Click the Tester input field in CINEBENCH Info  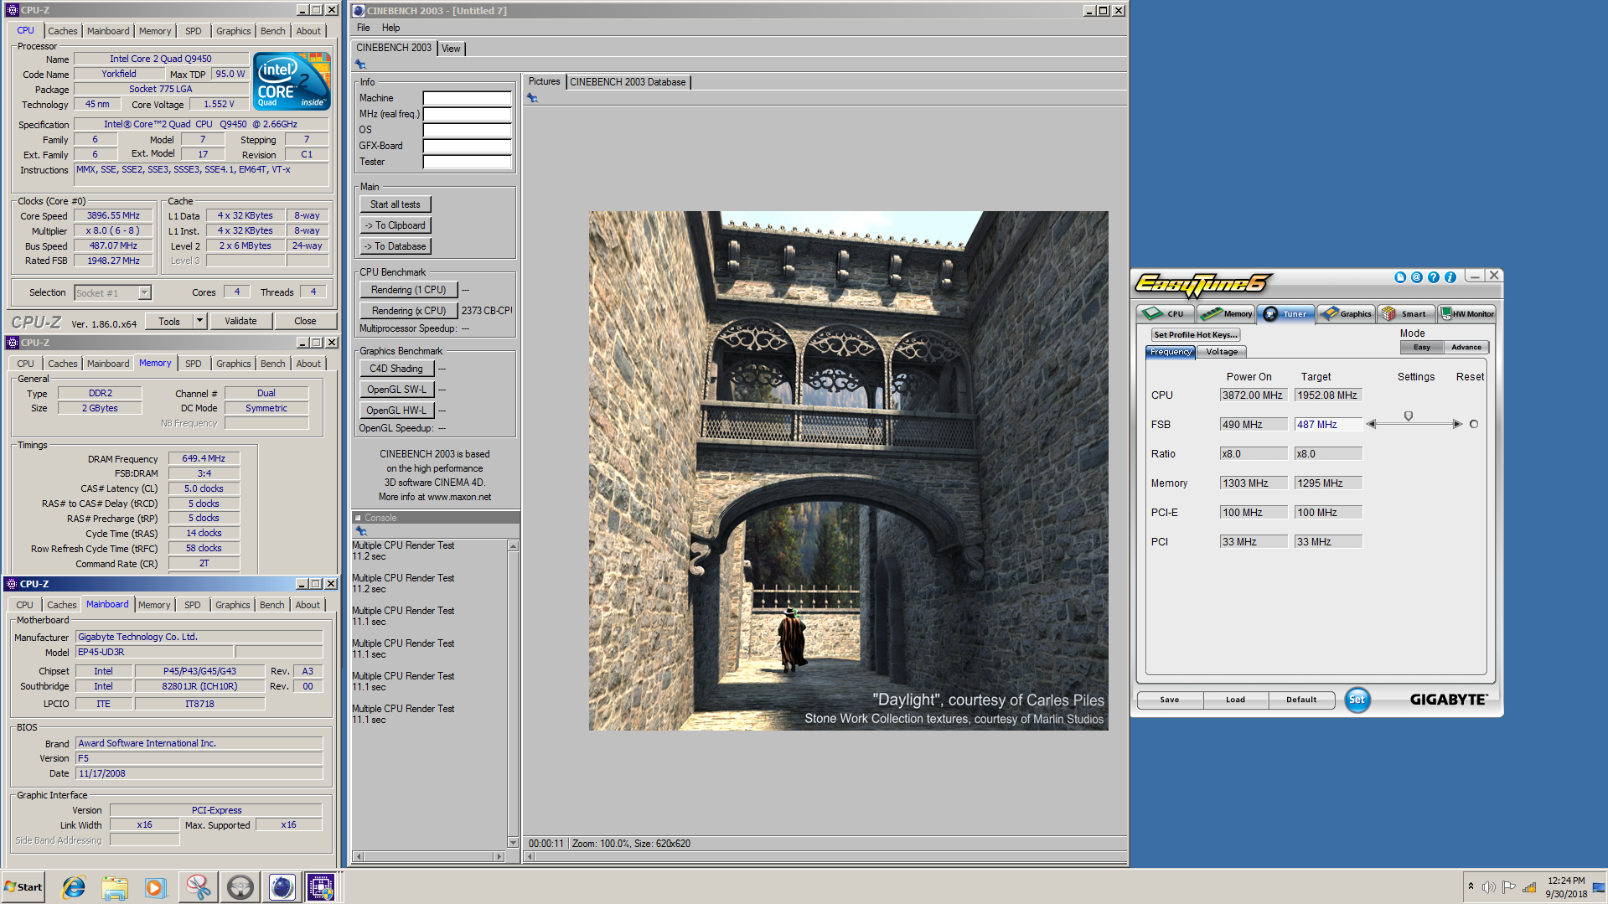[467, 162]
